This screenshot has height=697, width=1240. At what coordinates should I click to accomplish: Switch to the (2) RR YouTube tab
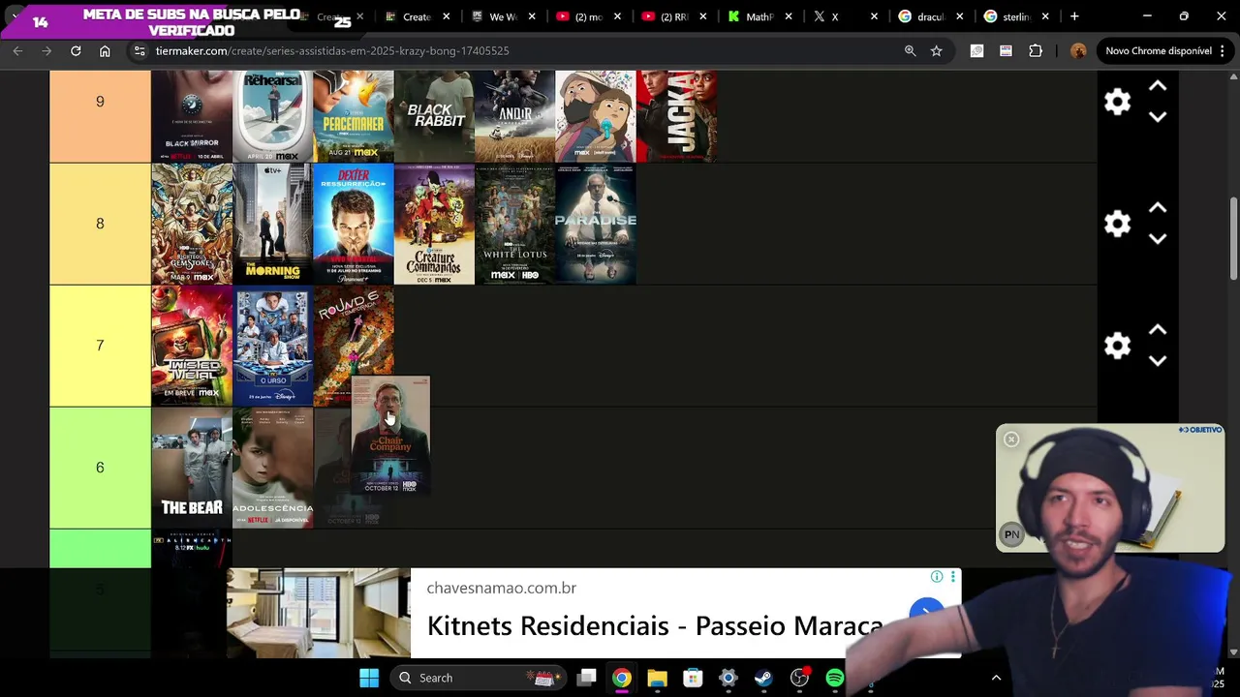tap(675, 16)
